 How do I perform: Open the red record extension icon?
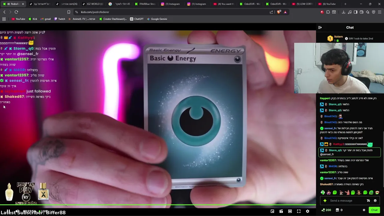322,12
